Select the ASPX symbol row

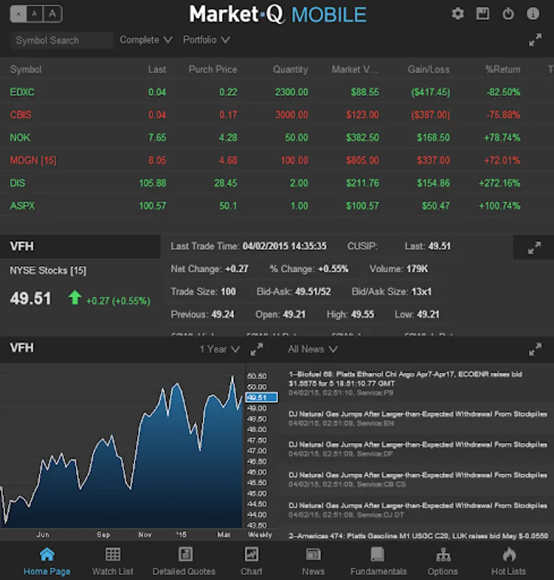(277, 206)
